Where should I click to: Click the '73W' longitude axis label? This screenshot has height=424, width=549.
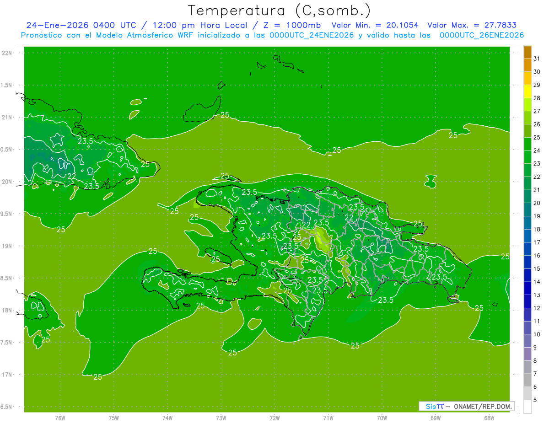coord(221,418)
